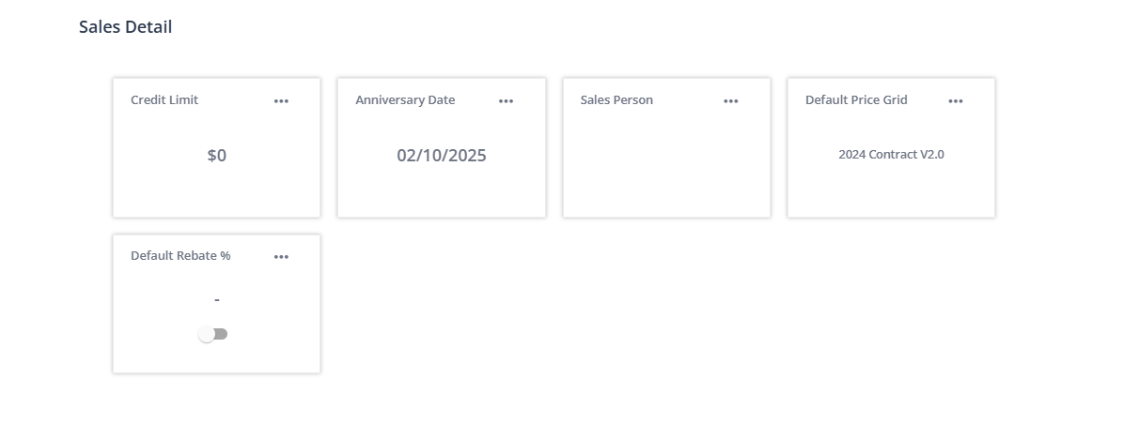Click the empty Sales Person value area
The height and width of the screenshot is (424, 1123).
click(x=666, y=156)
